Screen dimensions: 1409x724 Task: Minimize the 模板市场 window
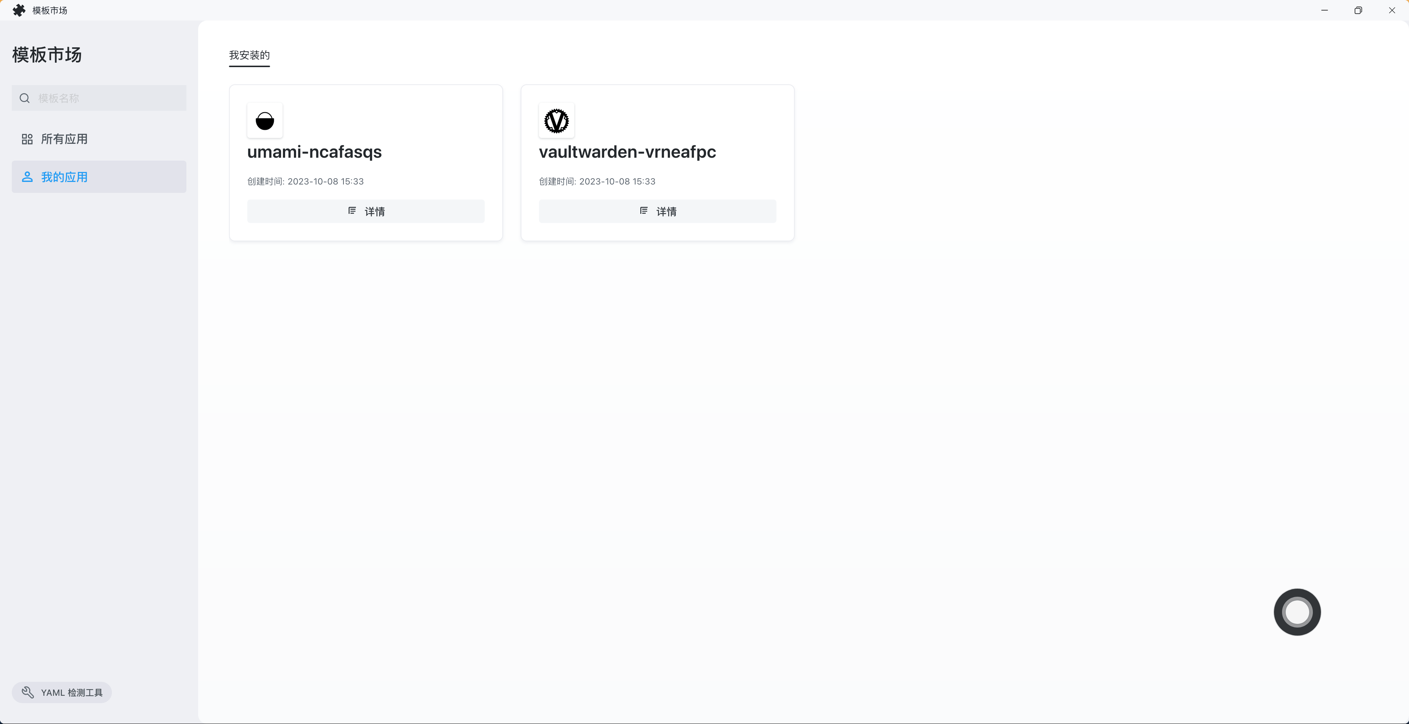coord(1324,10)
